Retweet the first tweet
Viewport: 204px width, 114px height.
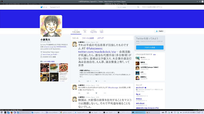pos(88,81)
